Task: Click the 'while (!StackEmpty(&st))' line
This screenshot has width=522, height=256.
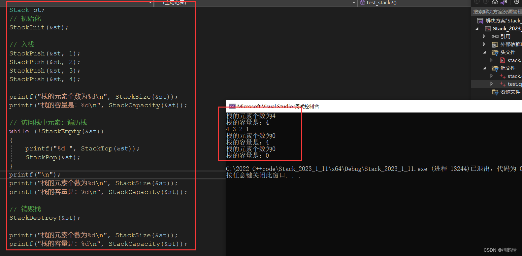Action: (x=56, y=131)
